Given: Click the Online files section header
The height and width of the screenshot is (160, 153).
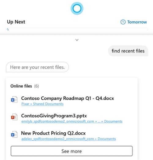Looking at the screenshot, I should [x=21, y=86].
